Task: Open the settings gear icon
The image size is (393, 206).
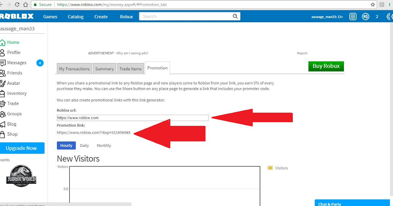Action: (390, 16)
